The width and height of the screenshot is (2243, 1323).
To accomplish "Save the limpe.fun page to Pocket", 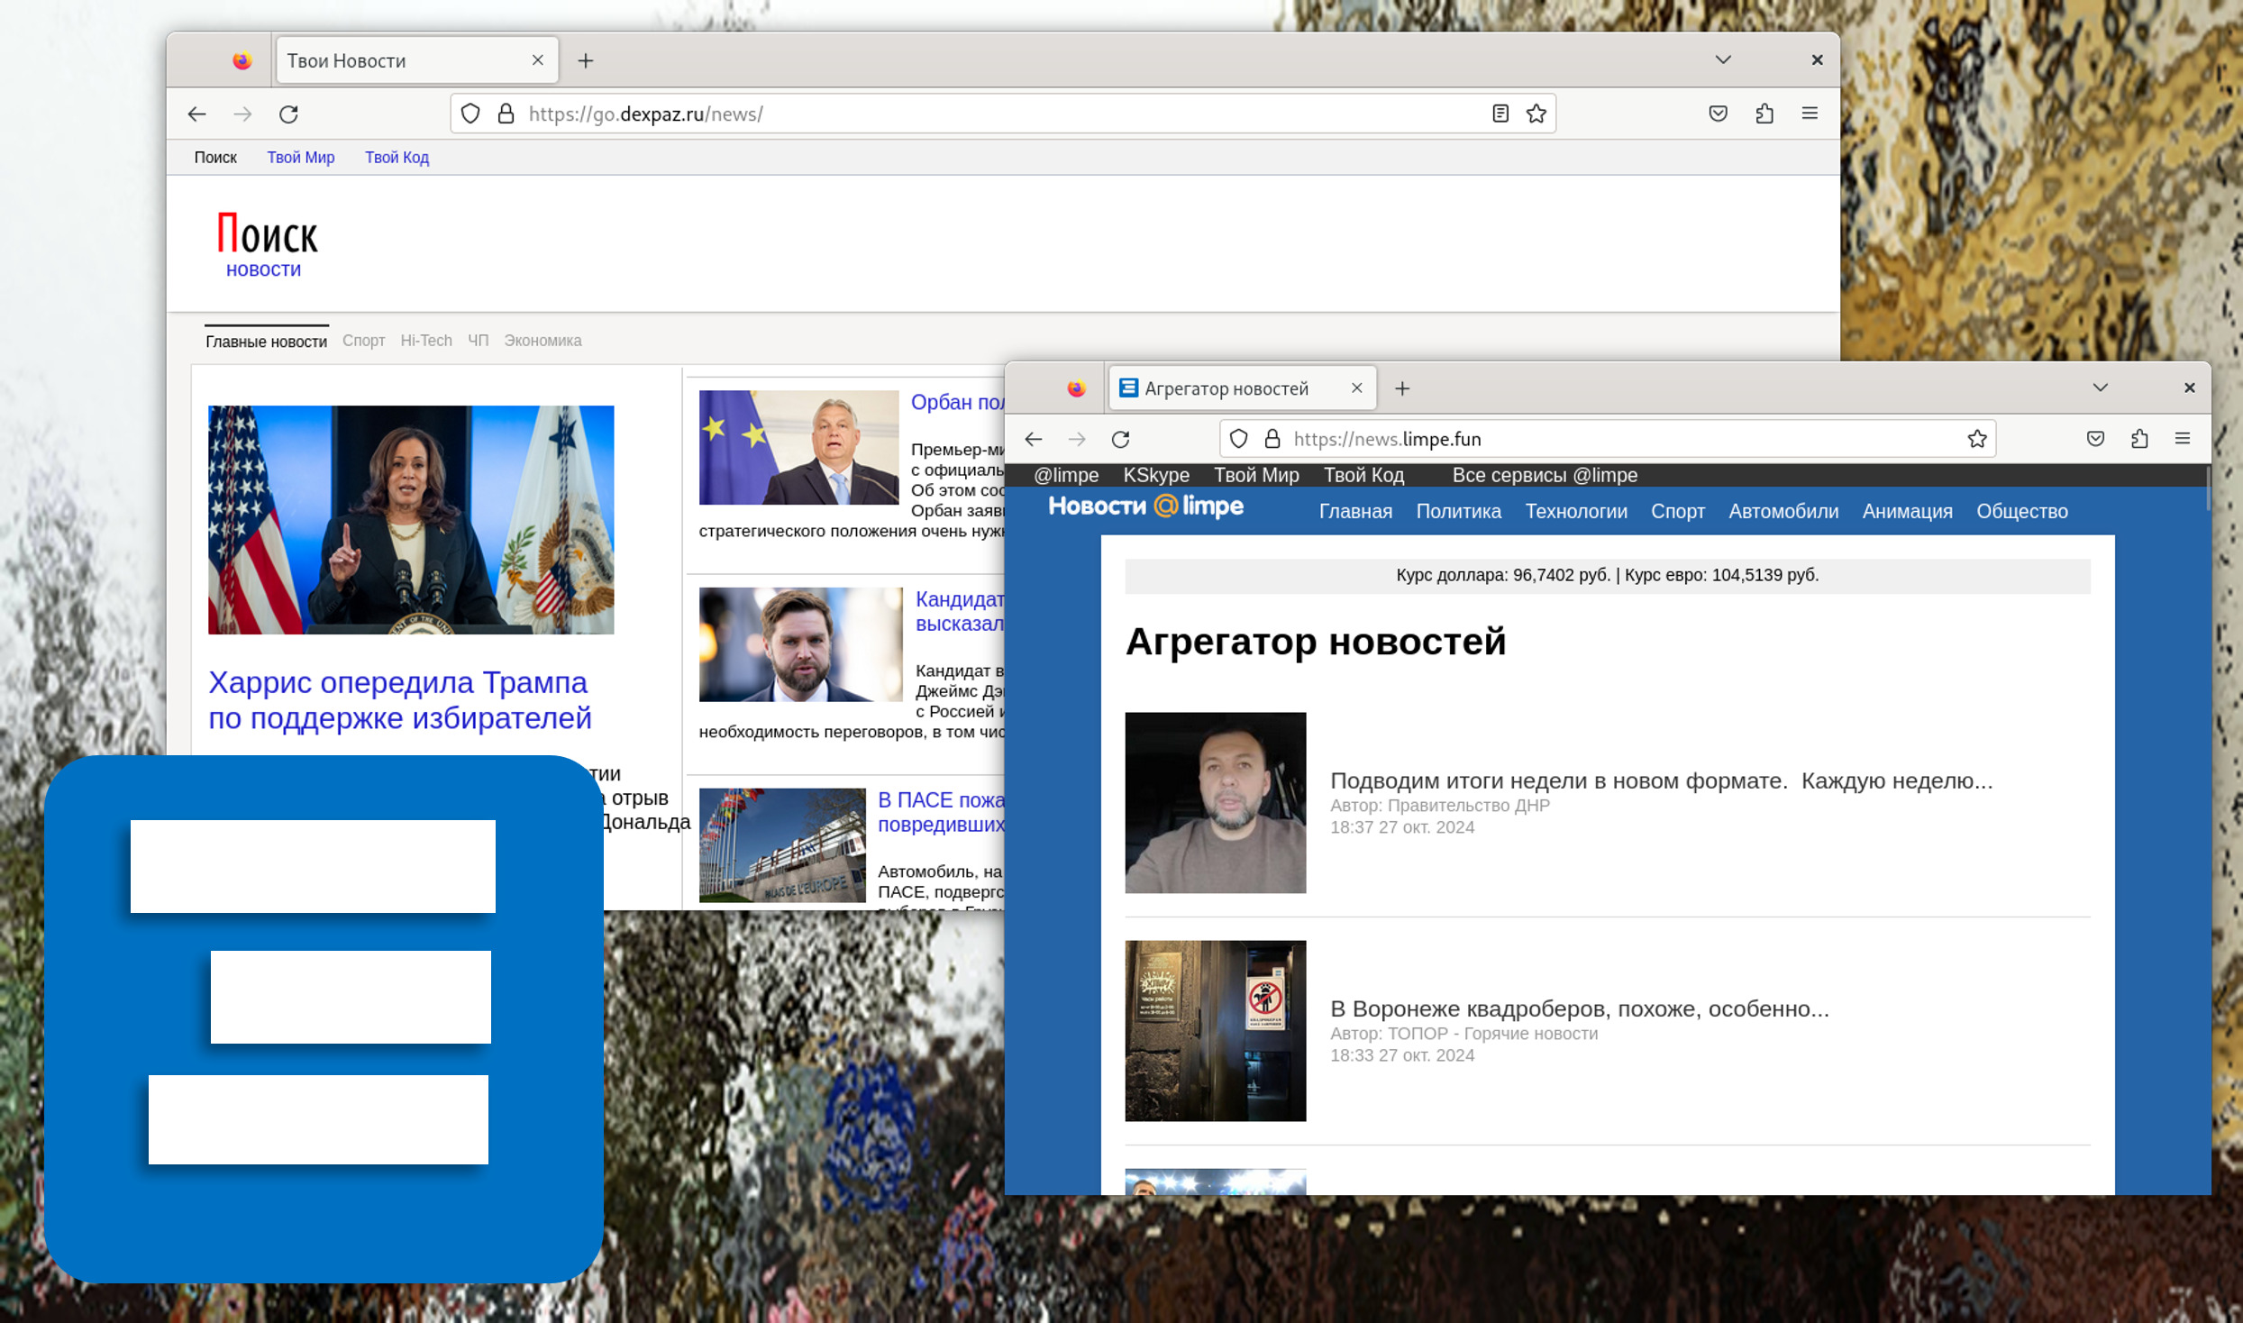I will click(x=2095, y=439).
